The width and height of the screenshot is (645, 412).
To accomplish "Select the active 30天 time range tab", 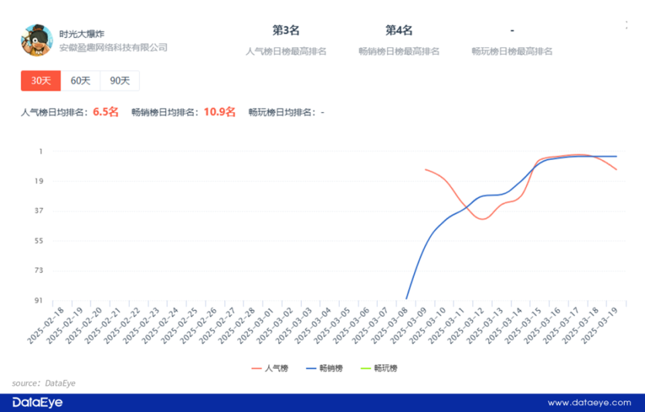I will (x=40, y=80).
